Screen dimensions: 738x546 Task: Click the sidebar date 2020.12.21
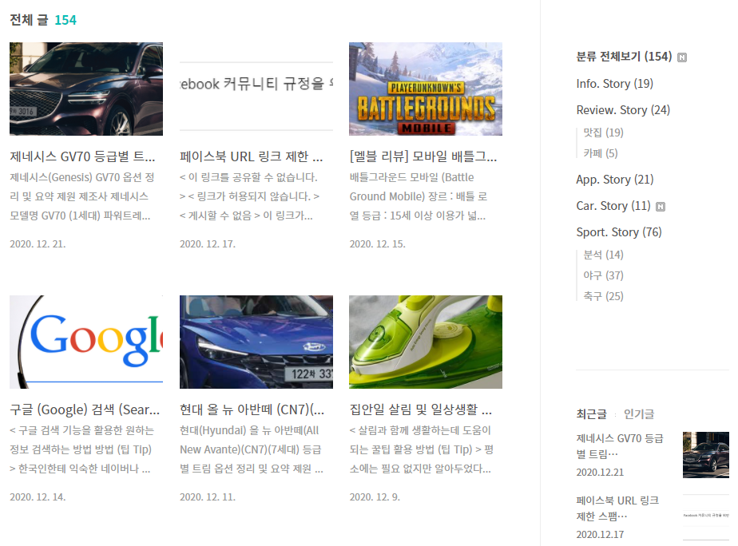pos(600,473)
